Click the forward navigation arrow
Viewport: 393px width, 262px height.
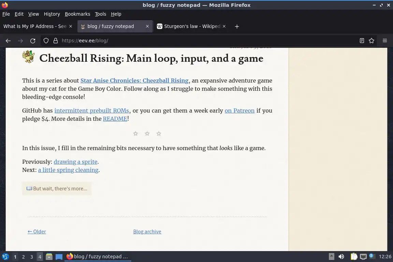click(x=20, y=41)
